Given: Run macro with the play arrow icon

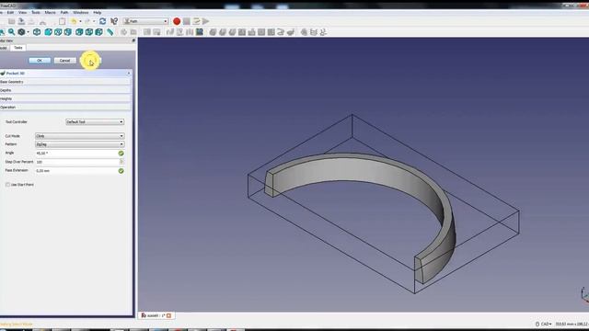Looking at the screenshot, I should (206, 21).
